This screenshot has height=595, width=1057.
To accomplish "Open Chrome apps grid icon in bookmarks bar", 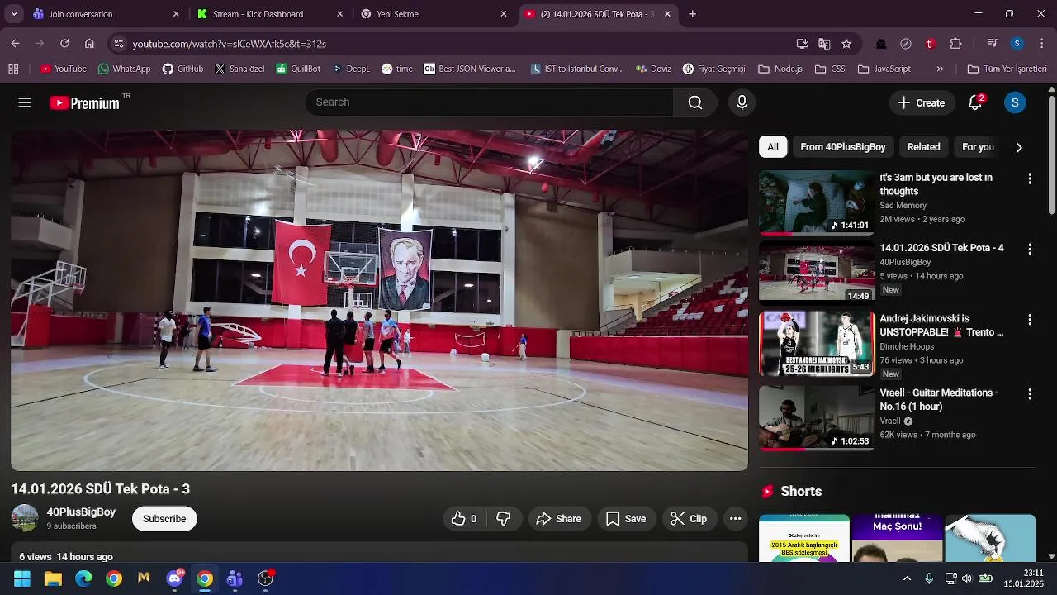I will coord(13,69).
